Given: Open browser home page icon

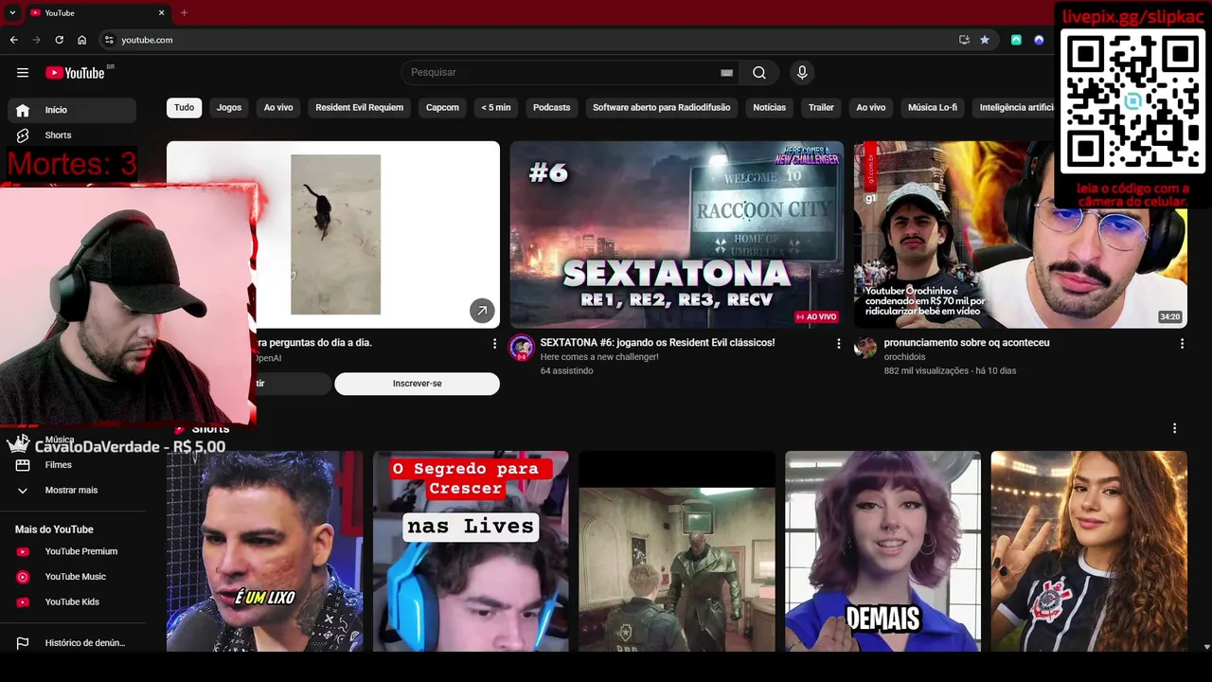Looking at the screenshot, I should point(82,40).
